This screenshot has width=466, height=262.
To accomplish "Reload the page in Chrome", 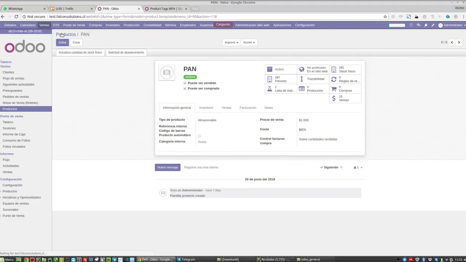I will pos(16,16).
